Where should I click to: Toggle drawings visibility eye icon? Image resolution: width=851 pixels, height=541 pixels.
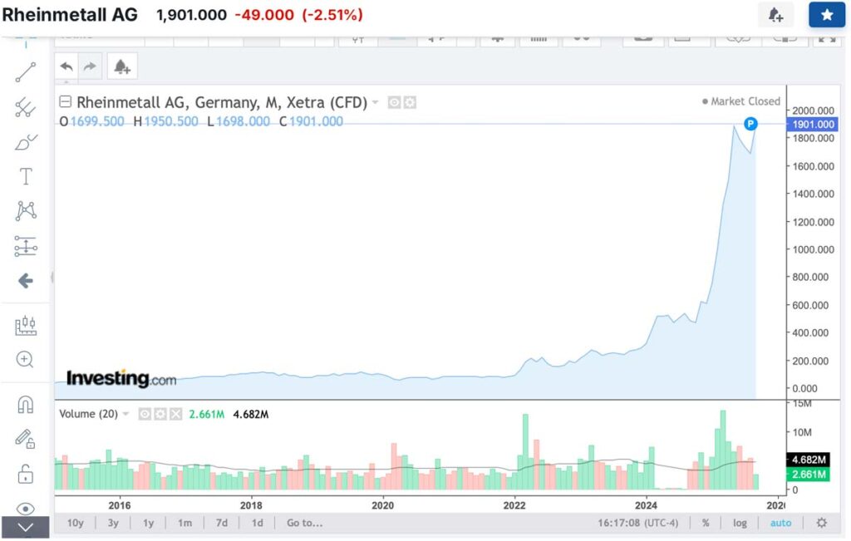tap(26, 509)
